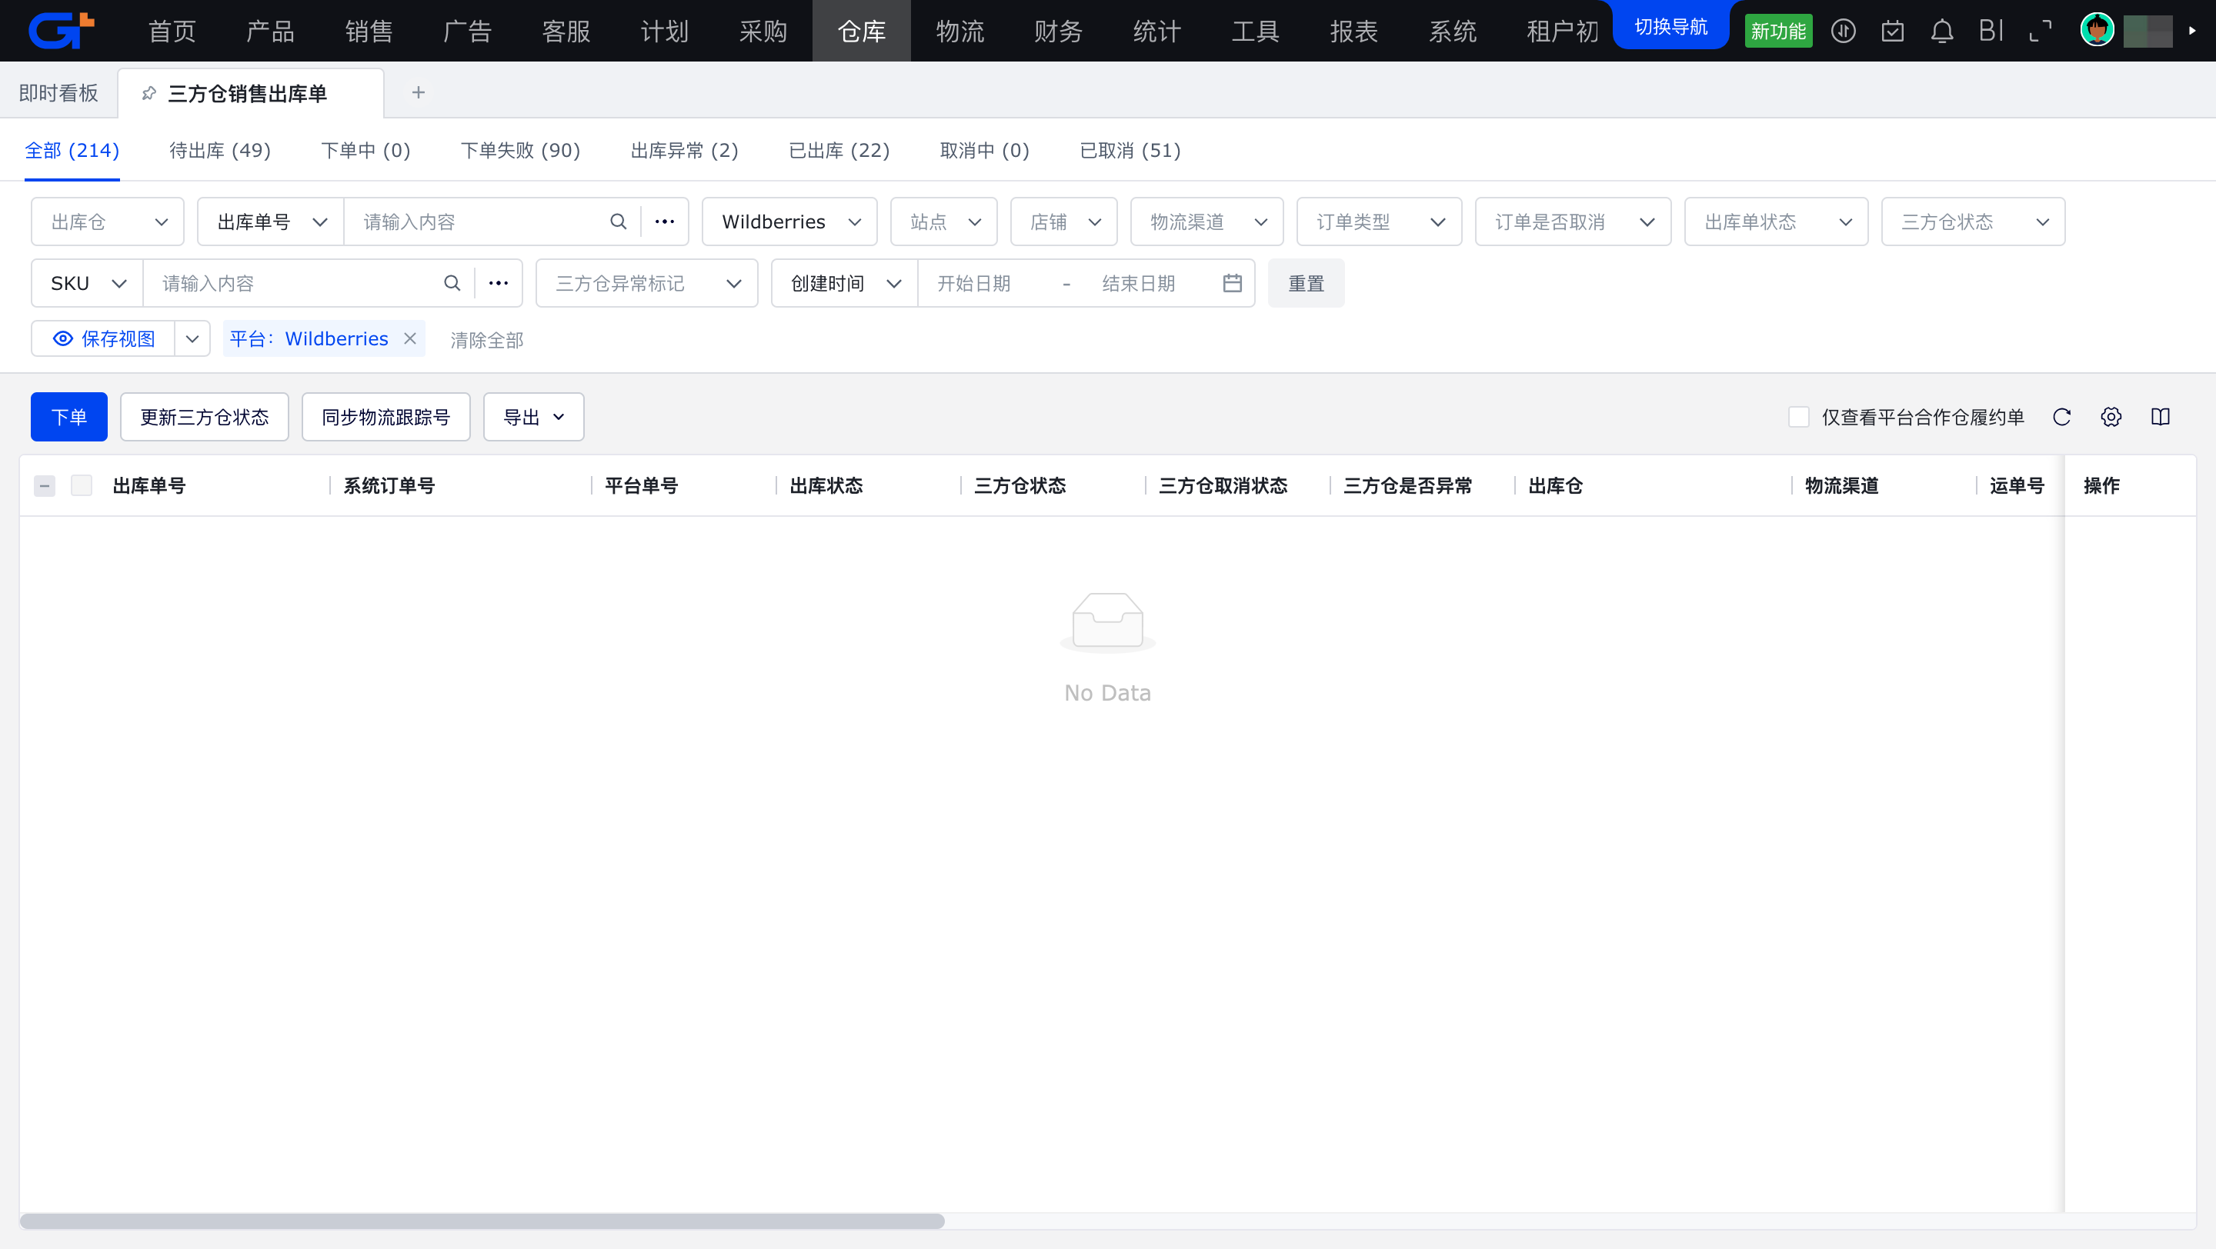Image resolution: width=2216 pixels, height=1249 pixels.
Task: Click the book help icon
Action: [x=2160, y=417]
